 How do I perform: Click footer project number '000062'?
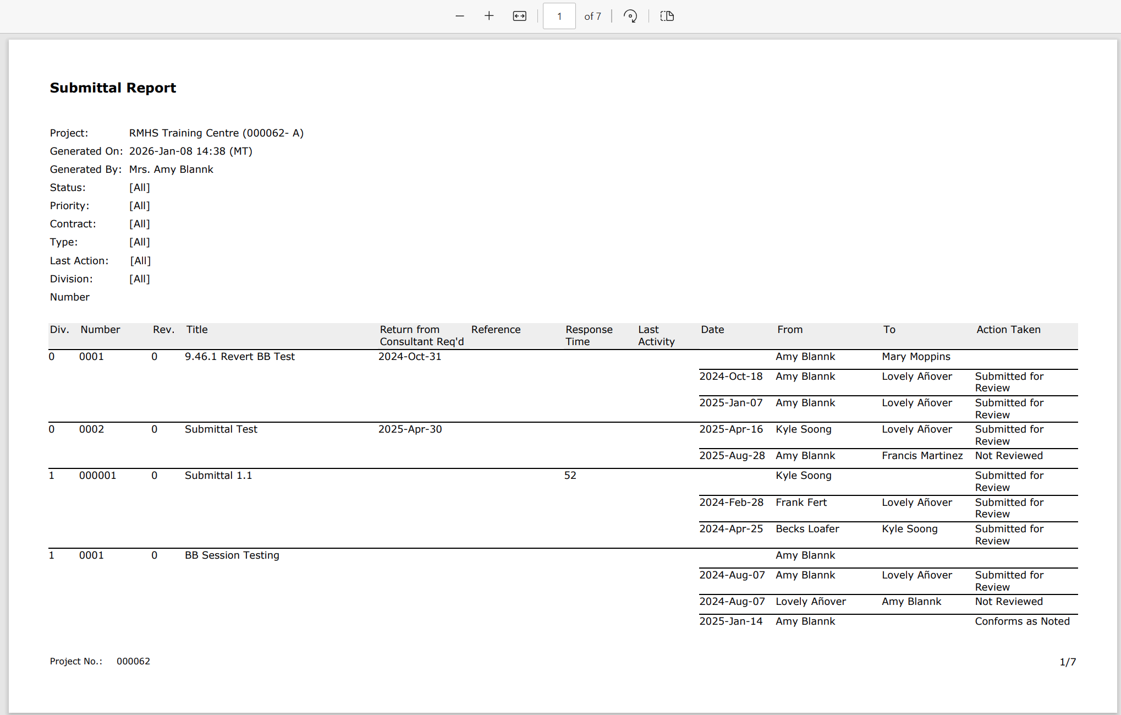133,662
